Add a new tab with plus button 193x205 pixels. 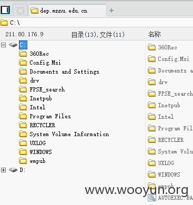pyautogui.click(x=111, y=11)
